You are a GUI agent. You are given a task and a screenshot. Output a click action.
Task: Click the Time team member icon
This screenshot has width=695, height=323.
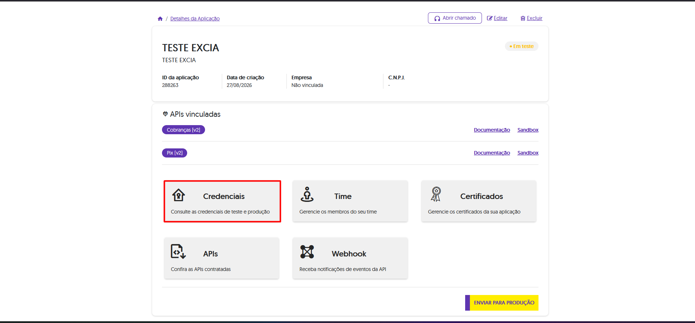[x=307, y=195]
